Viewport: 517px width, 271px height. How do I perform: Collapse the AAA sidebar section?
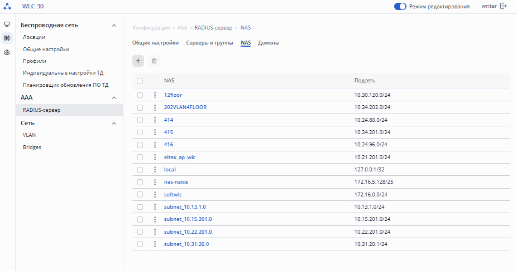tap(114, 97)
